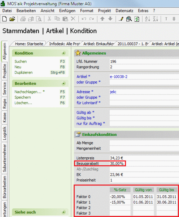179x217 pixels.
Task: Sort ascending with the A-Z icon
Action: click(147, 19)
